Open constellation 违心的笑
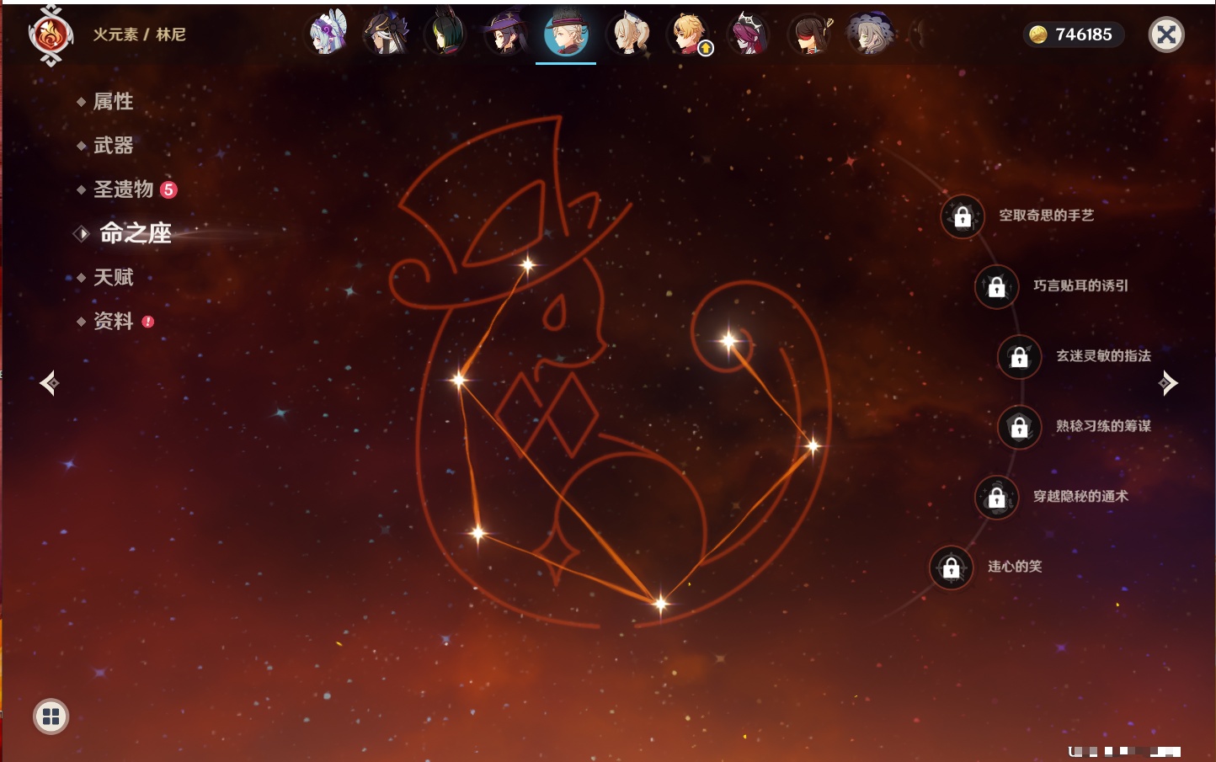 tap(1015, 567)
